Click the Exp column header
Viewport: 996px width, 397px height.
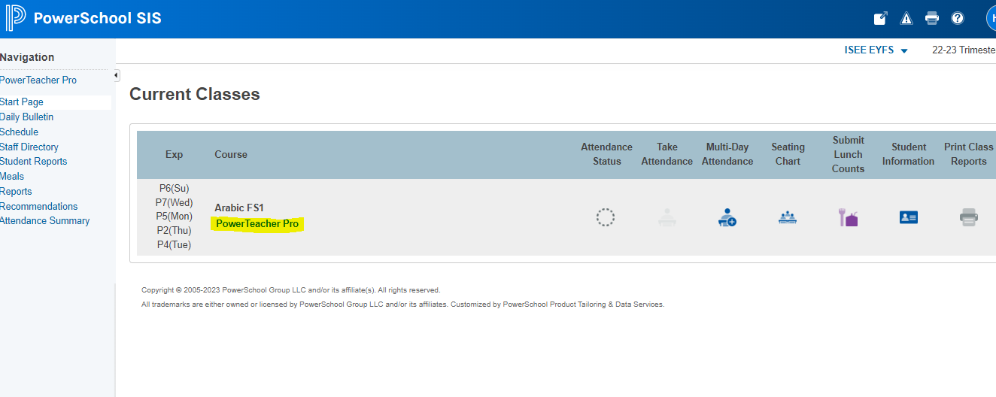click(175, 155)
